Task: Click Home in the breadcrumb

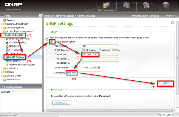Action: coord(47,16)
